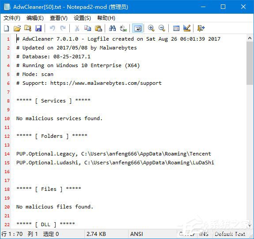Zoom out with the magnifier minus icon
Image resolution: width=254 pixels, height=239 pixels.
pyautogui.click(x=162, y=28)
